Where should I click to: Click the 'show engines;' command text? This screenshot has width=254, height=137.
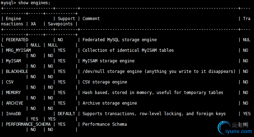tap(34, 3)
